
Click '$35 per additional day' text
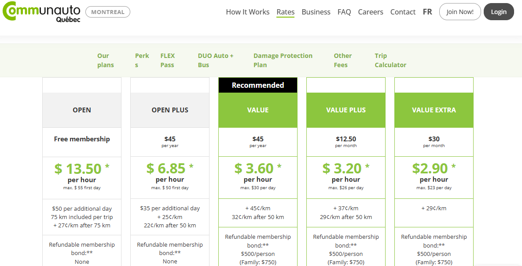[170, 208]
